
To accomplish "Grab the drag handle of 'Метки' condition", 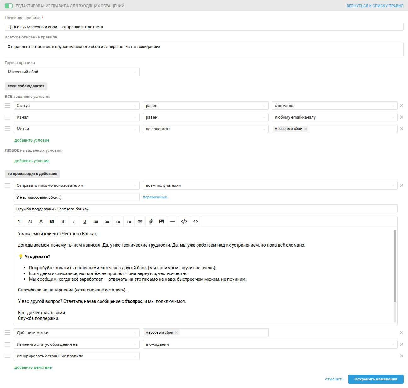I will coord(8,129).
